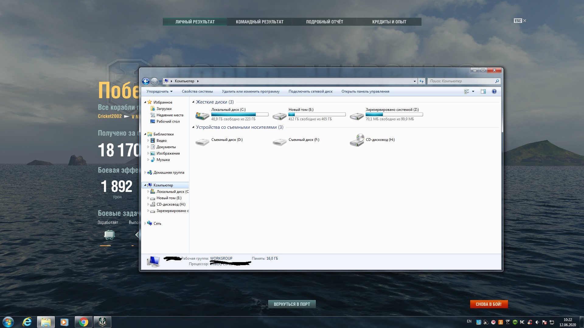Click the C: drive usage bar
This screenshot has height=328, width=584.
coord(240,114)
